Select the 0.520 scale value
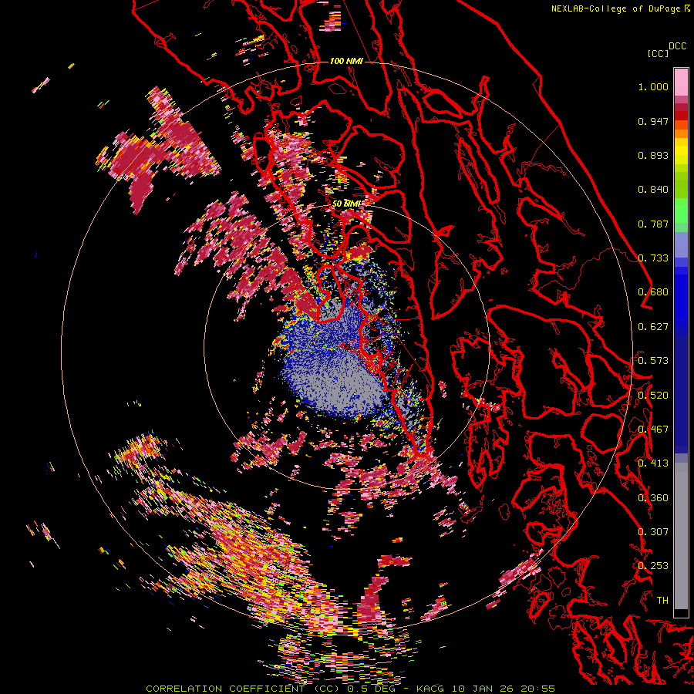This screenshot has height=694, width=694. (653, 395)
